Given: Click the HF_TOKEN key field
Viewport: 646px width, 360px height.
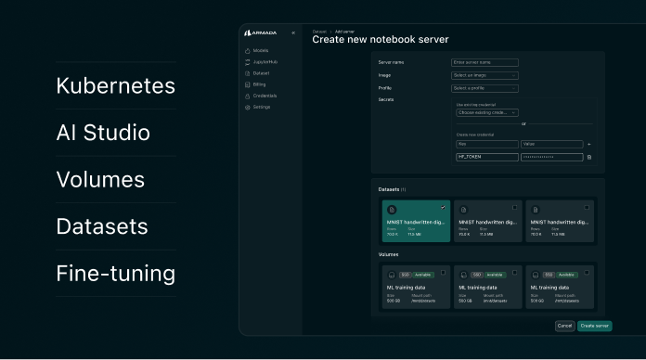Looking at the screenshot, I should (x=487, y=157).
